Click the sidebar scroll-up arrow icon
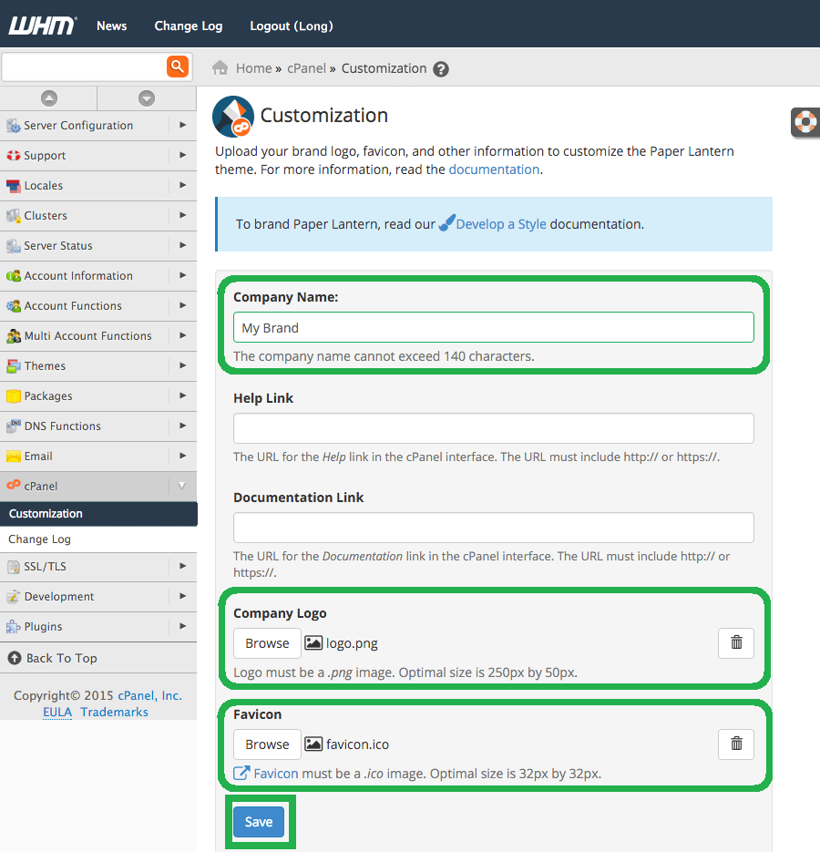 pyautogui.click(x=49, y=98)
